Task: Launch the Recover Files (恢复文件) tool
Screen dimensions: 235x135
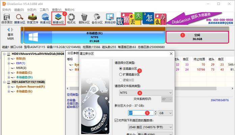Action: click(x=32, y=19)
